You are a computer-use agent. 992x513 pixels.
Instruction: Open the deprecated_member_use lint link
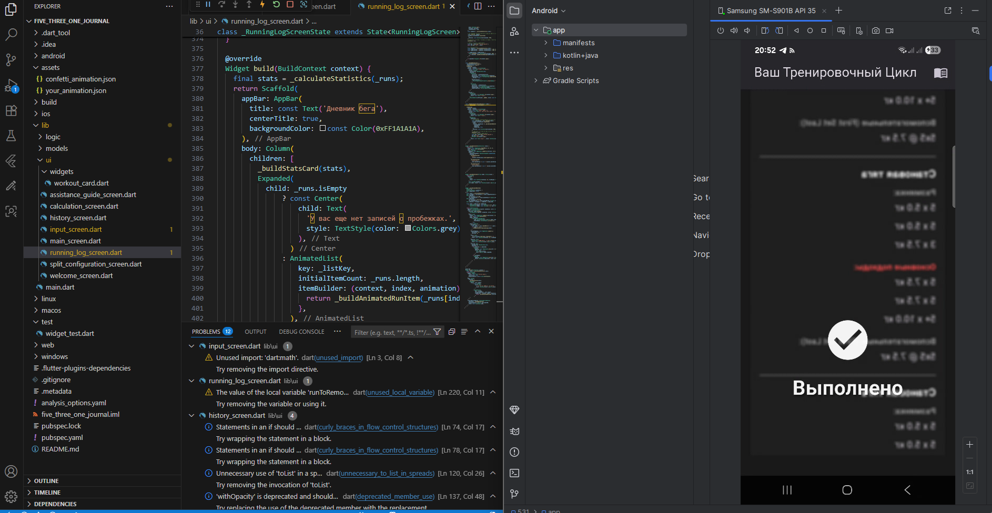(x=395, y=496)
